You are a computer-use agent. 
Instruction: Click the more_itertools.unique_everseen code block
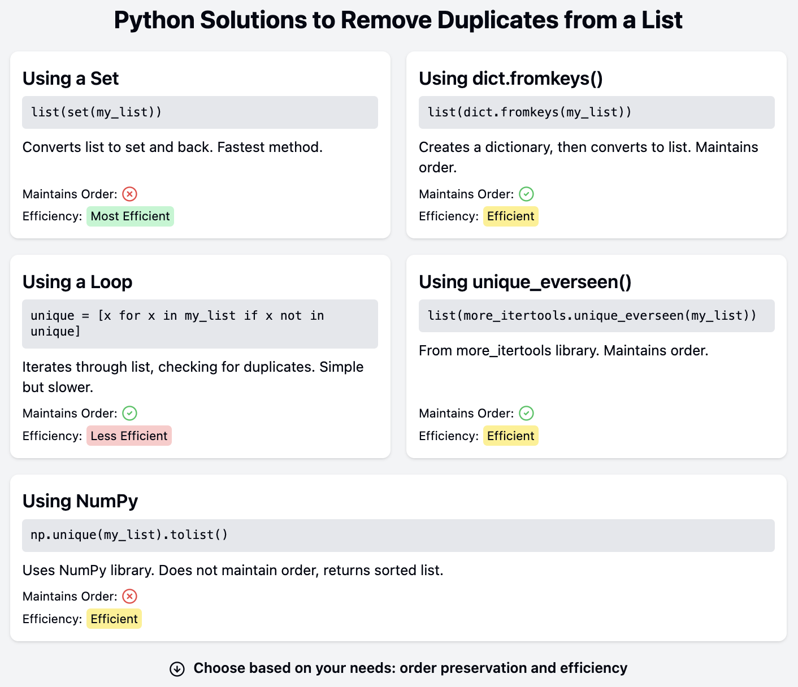[x=597, y=316]
